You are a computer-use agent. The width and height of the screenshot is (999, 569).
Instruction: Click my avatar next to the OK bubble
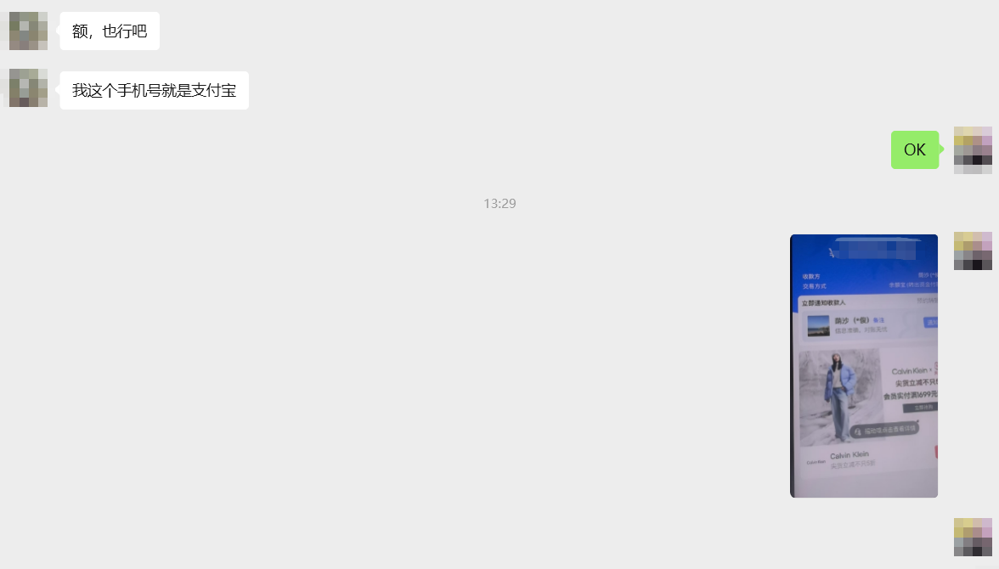pyautogui.click(x=973, y=149)
